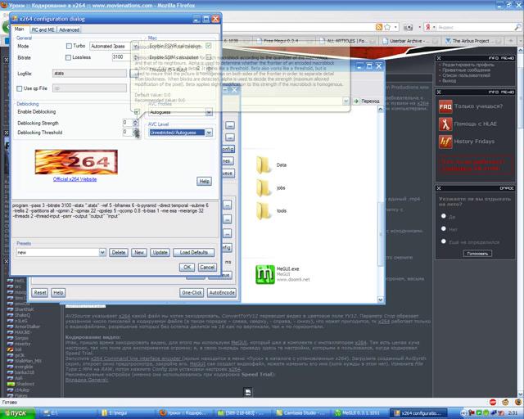524x419 pixels.
Task: Click the Yandex search engine icon
Action: point(427,27)
